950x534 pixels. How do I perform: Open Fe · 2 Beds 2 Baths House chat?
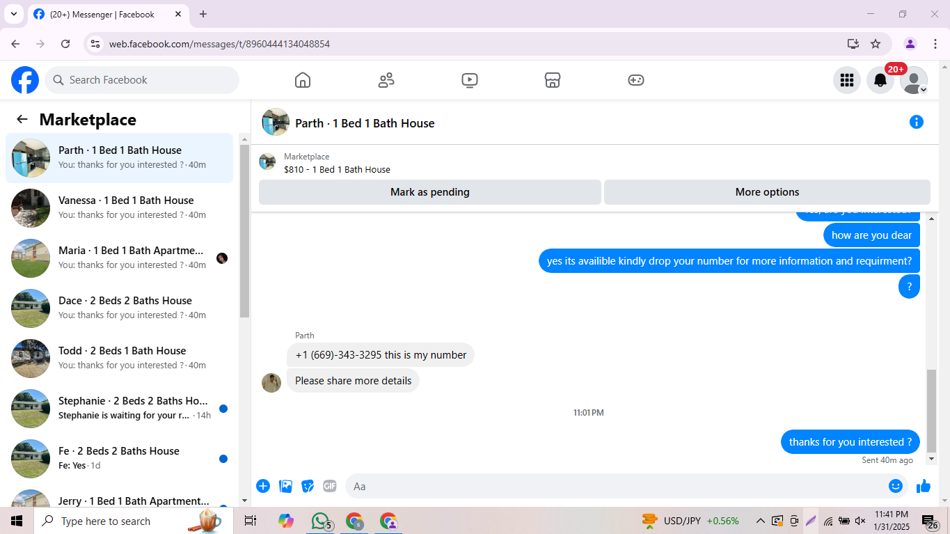click(x=120, y=459)
